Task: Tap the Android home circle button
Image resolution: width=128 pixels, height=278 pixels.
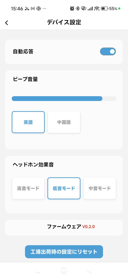Action: (64, 270)
